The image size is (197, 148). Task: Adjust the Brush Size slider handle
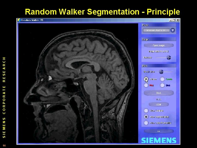(x=161, y=72)
